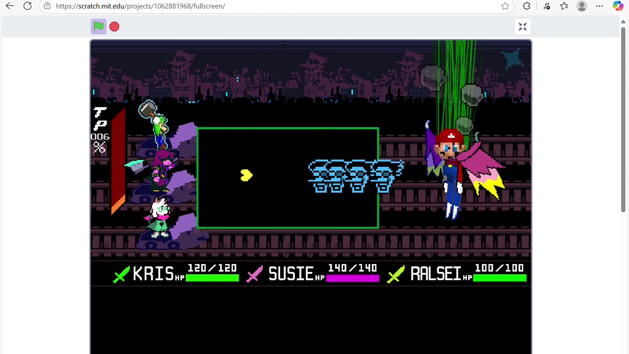Click Ralsei's green HP bar
Image resolution: width=629 pixels, height=354 pixels.
[x=500, y=278]
